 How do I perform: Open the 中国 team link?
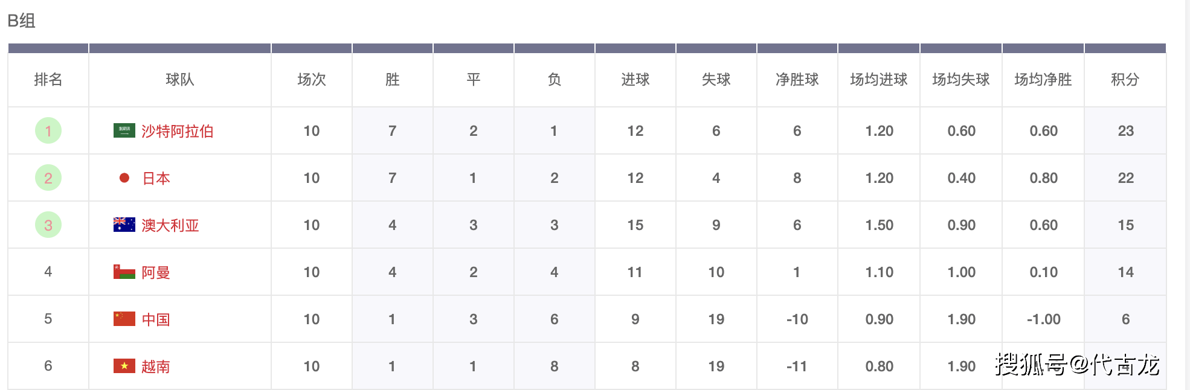tap(156, 319)
